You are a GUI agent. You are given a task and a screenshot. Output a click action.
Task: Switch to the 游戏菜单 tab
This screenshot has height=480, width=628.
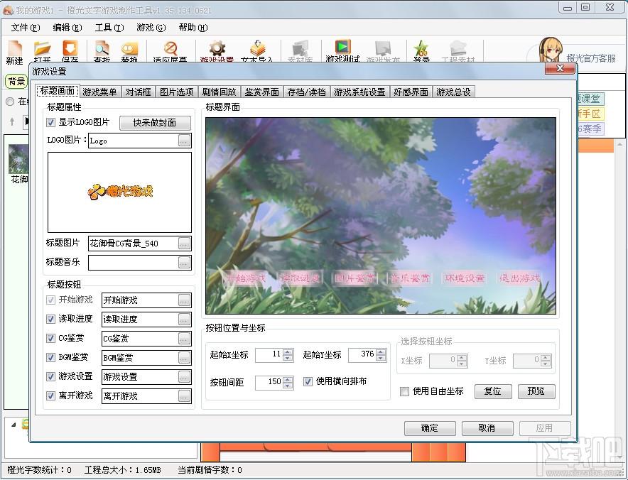pos(99,92)
